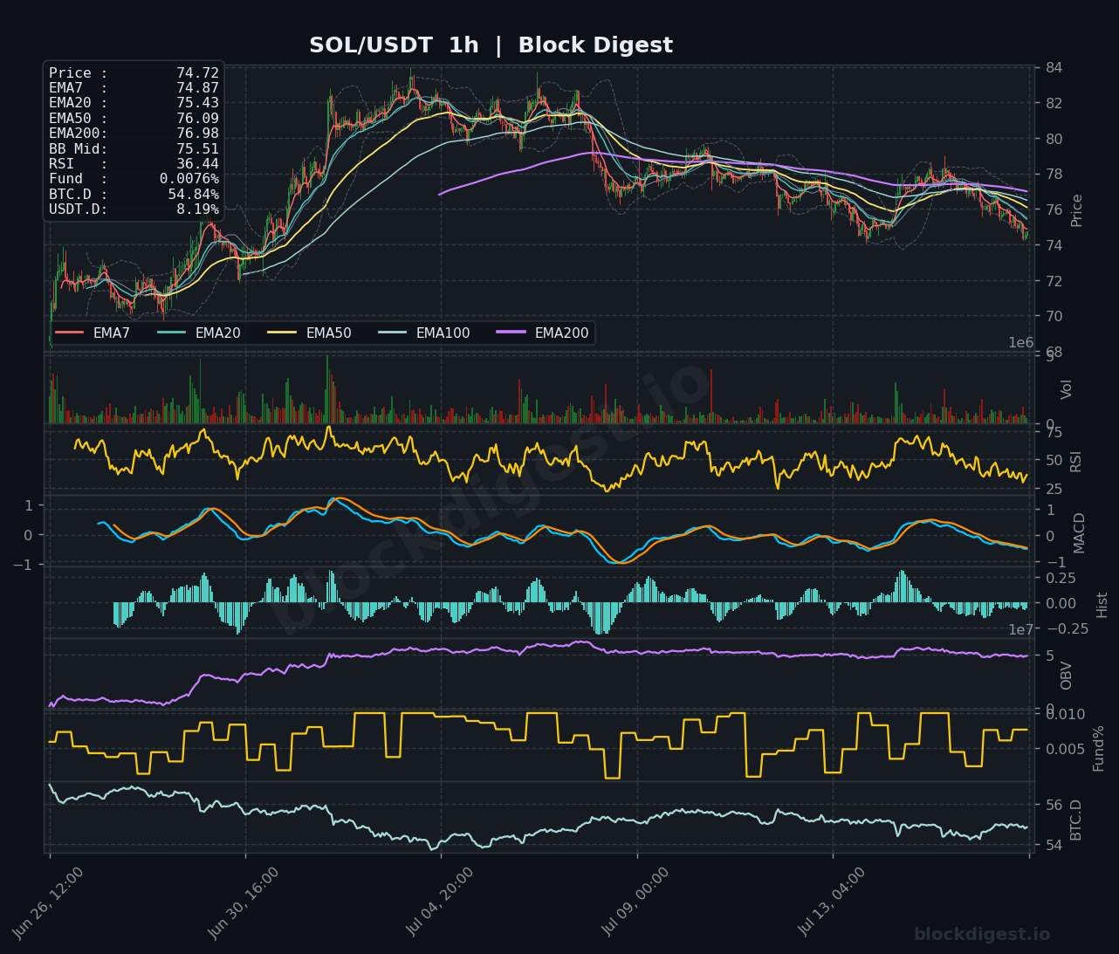This screenshot has width=1119, height=954.
Task: Click the 84 price axis tick
Action: coord(1054,68)
